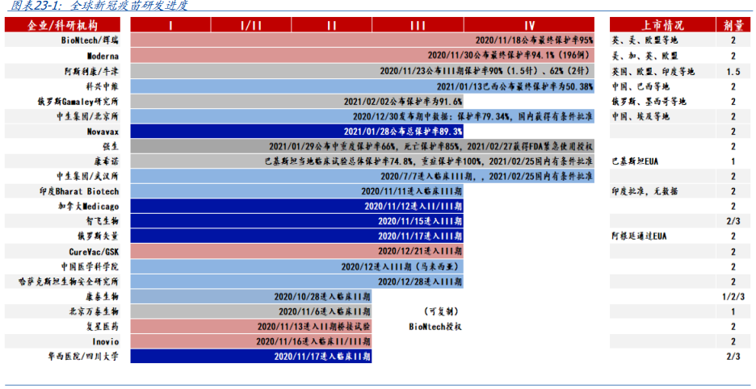Select the market status 巴基斯坦EUA
The height and width of the screenshot is (389, 756).
(635, 161)
